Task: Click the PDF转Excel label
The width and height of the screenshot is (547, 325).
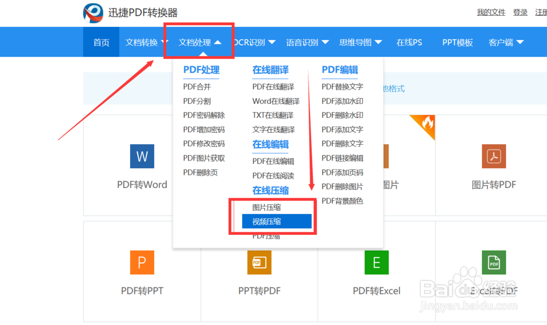Action: (376, 291)
